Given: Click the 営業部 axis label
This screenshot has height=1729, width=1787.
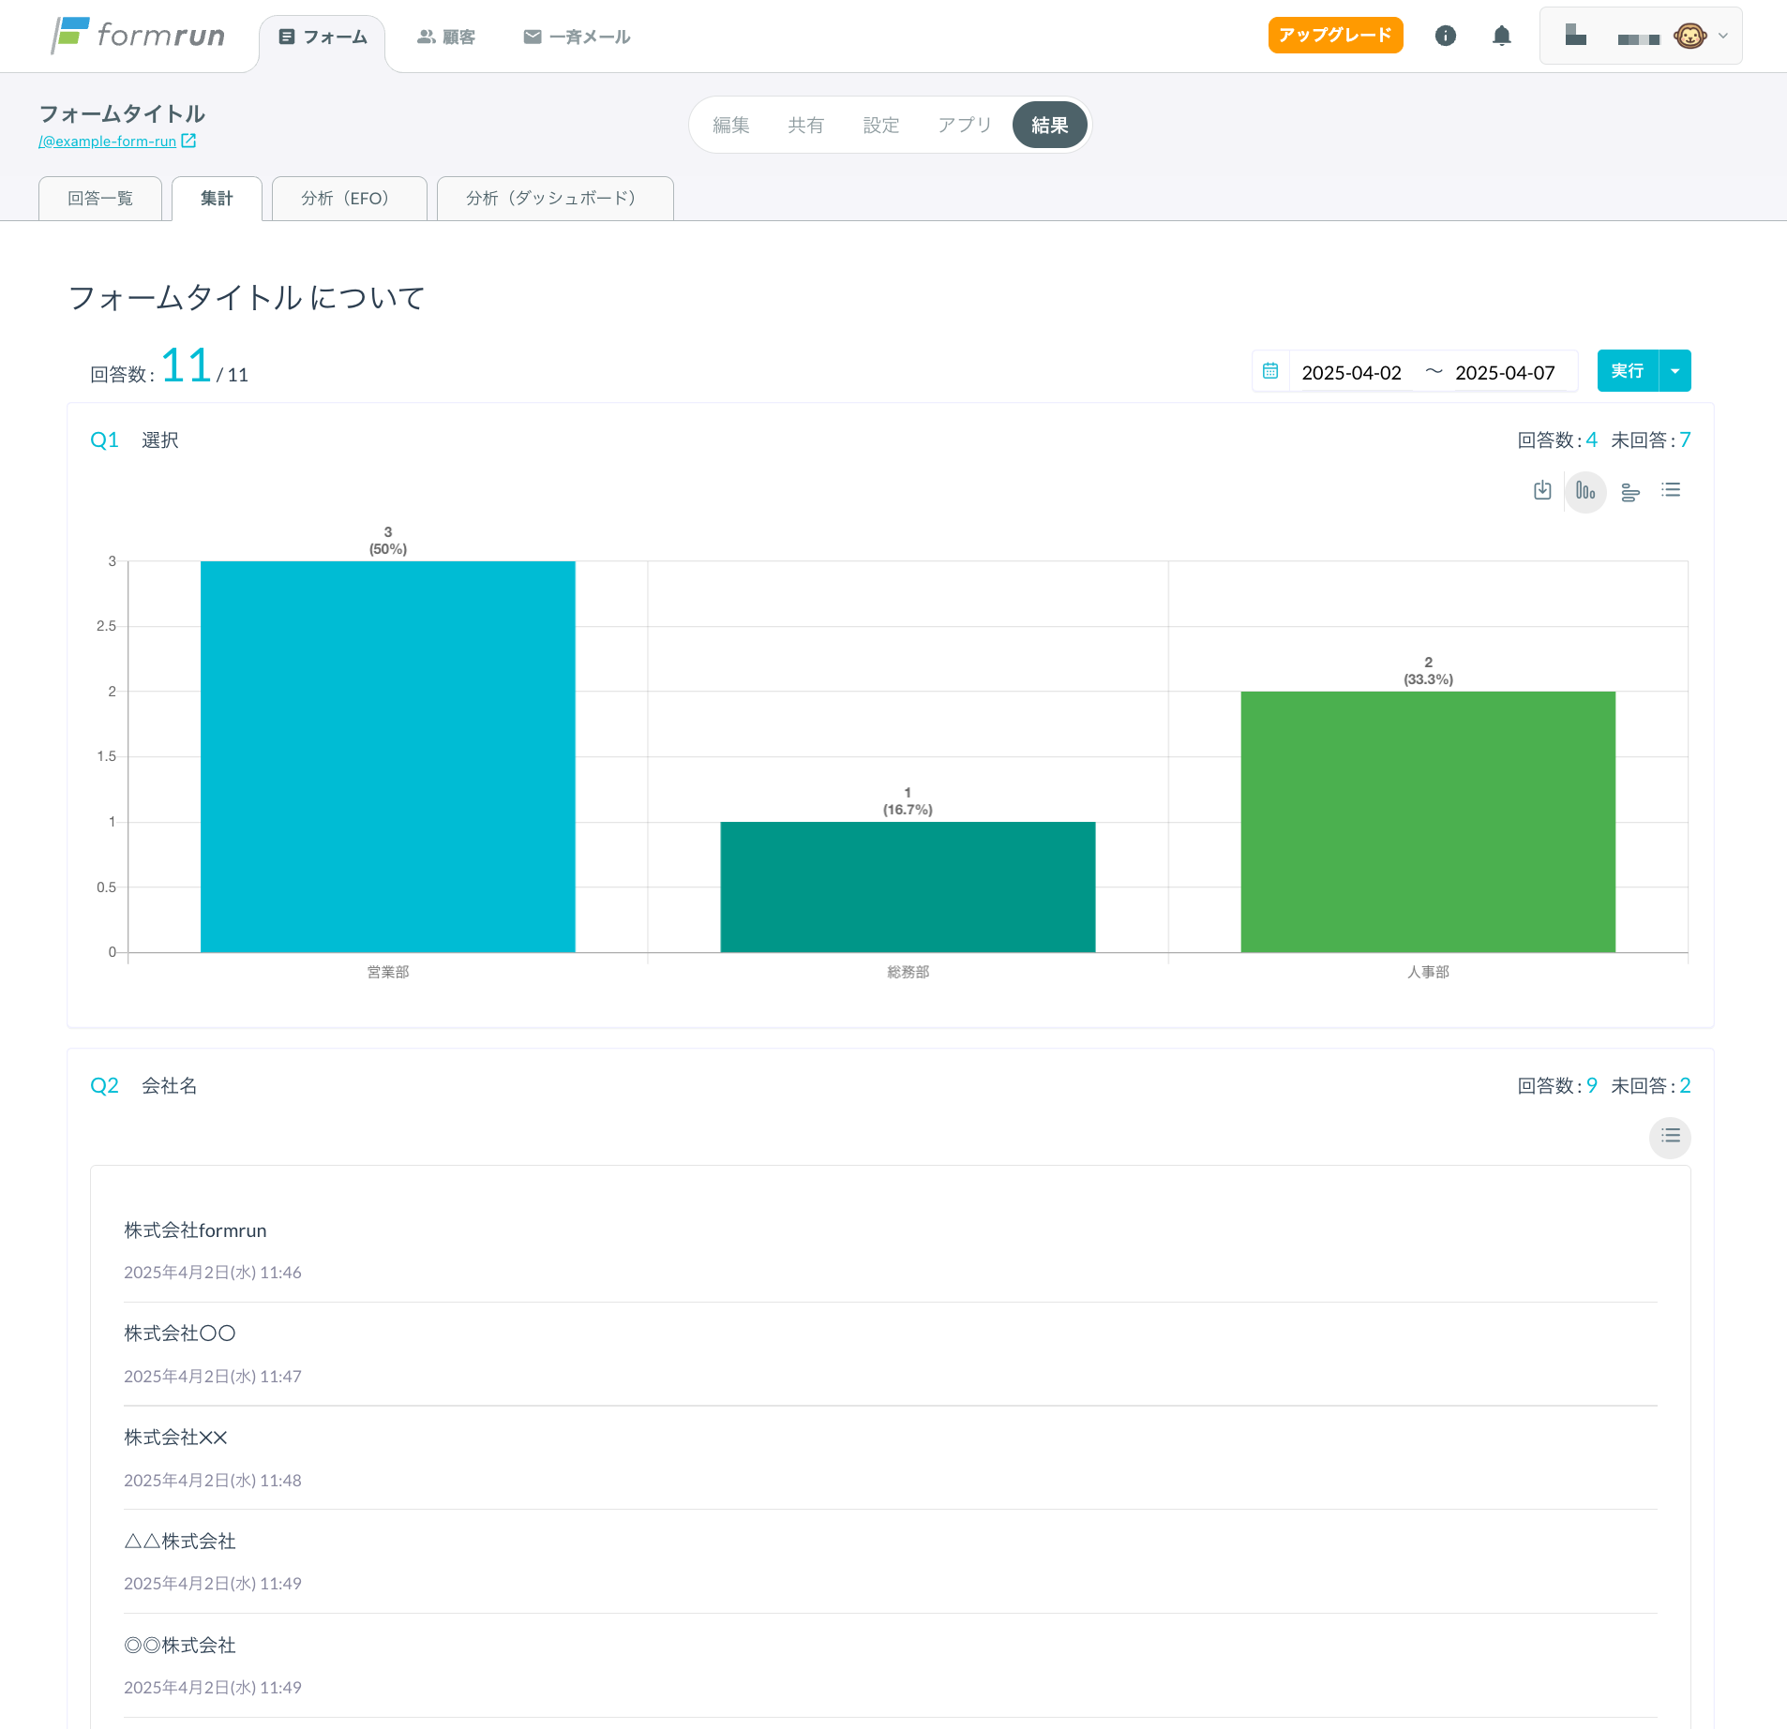Looking at the screenshot, I should point(388,973).
